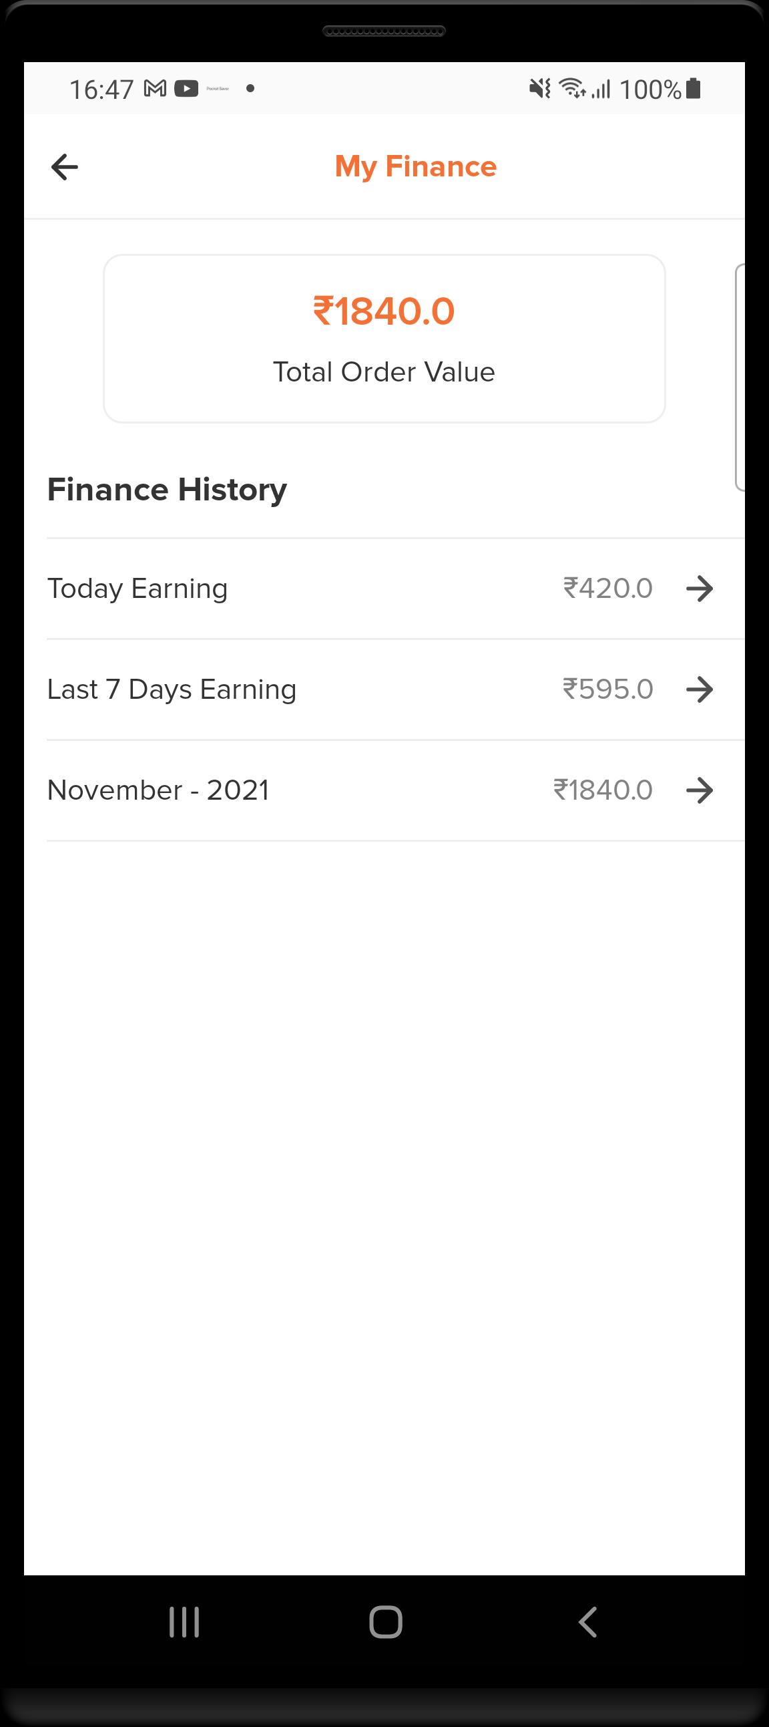
Task: Open Last 7 Days Earning arrow
Action: click(x=700, y=689)
